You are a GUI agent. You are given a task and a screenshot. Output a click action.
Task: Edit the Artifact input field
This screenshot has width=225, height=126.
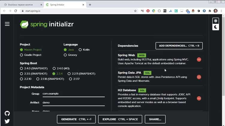tap(73, 103)
